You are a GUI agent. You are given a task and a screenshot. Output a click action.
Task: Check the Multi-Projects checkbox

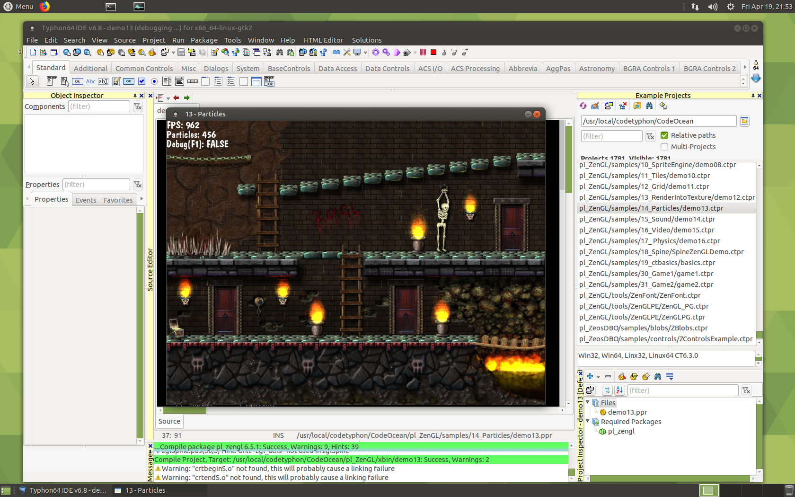pyautogui.click(x=664, y=147)
